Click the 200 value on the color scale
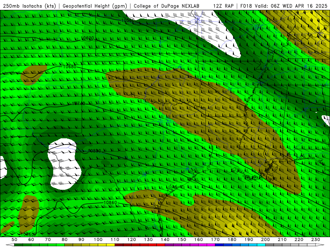The image size is (330, 247). [x=265, y=240]
